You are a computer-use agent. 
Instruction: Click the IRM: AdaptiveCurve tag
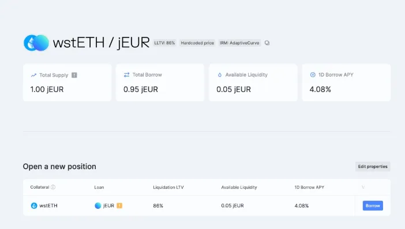[239, 43]
